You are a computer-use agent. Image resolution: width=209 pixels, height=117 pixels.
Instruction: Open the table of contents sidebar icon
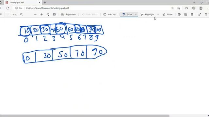coord(1,14)
